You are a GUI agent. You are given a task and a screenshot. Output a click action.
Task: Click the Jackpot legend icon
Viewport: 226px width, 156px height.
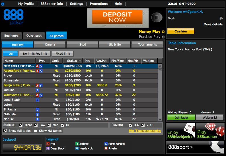77,144
